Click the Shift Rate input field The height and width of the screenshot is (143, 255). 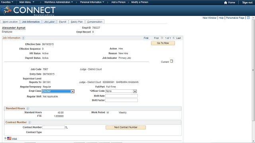[x=122, y=96]
